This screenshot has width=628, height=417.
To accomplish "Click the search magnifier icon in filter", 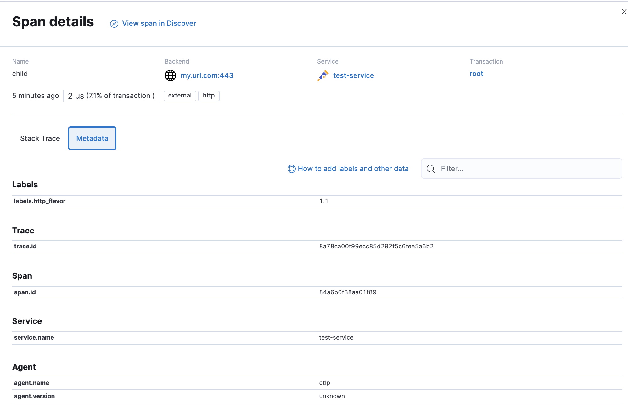I will [x=430, y=169].
